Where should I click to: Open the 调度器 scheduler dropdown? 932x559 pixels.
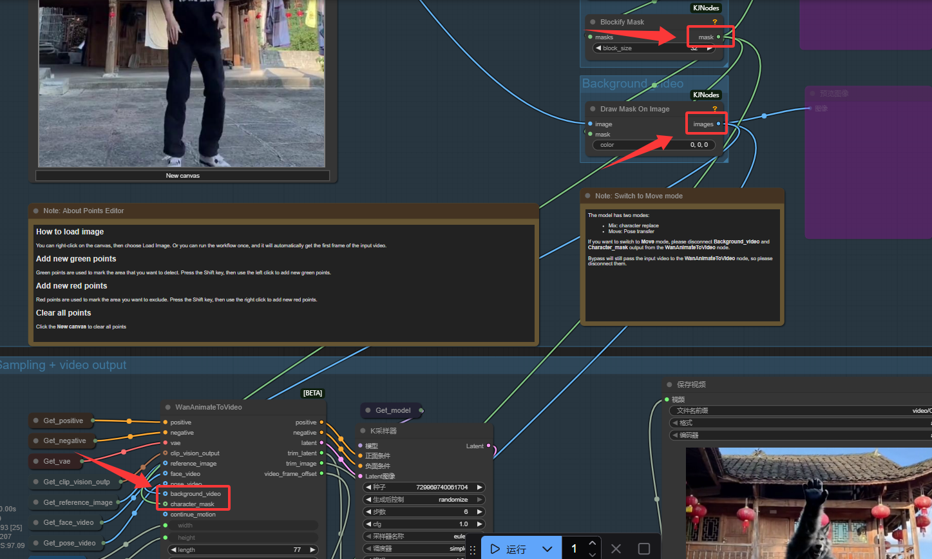pyautogui.click(x=424, y=549)
